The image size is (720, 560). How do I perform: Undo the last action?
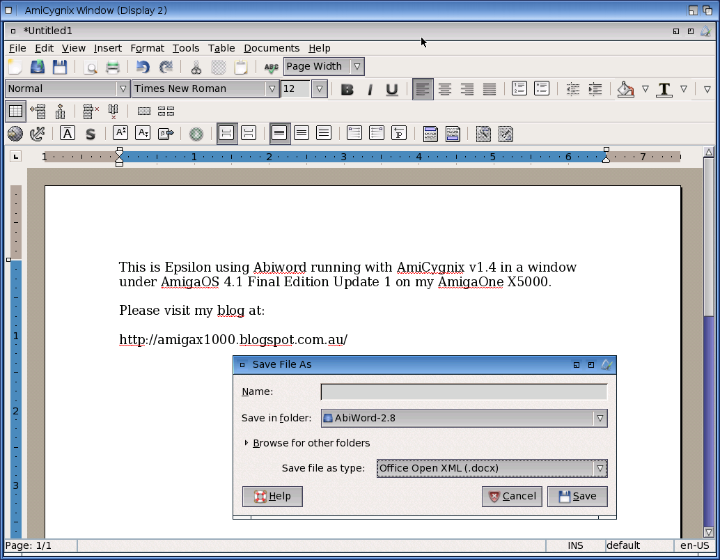point(143,67)
